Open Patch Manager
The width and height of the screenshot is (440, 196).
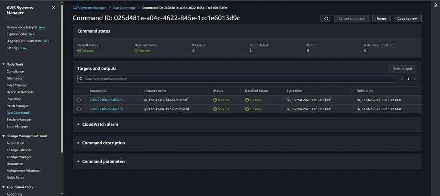(x=18, y=106)
